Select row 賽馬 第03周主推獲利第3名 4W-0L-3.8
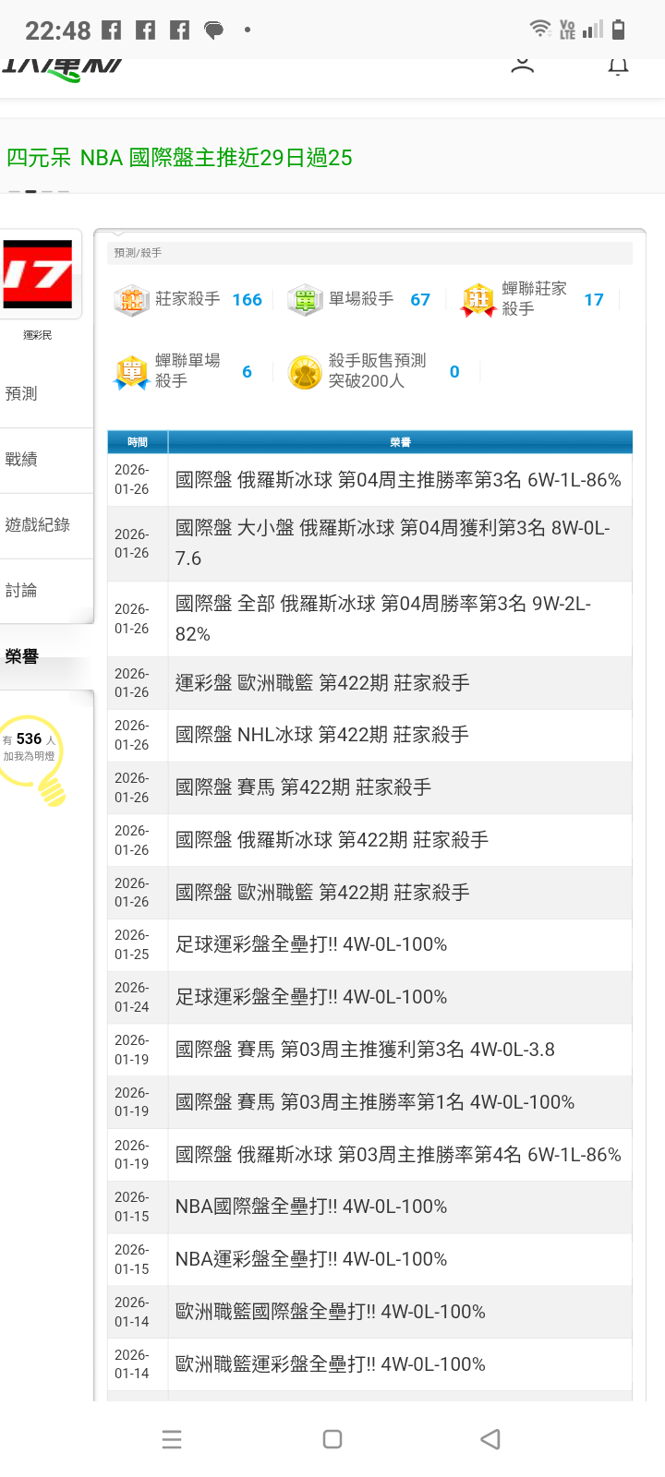 click(x=369, y=1050)
